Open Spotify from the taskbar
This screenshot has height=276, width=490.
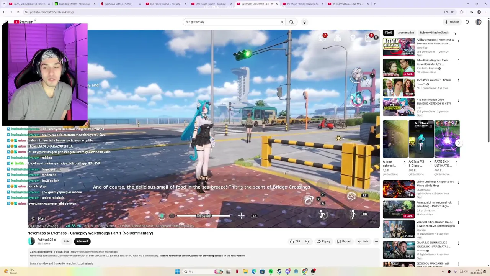pyautogui.click(x=271, y=271)
